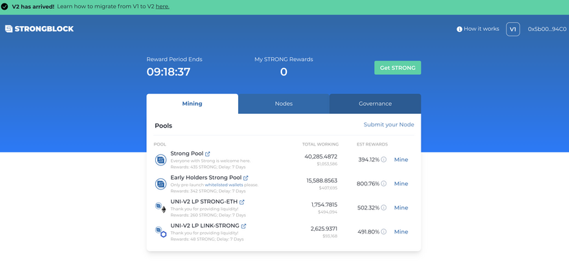
Task: Click the Early Holders Strong Pool token icon
Action: point(161,184)
